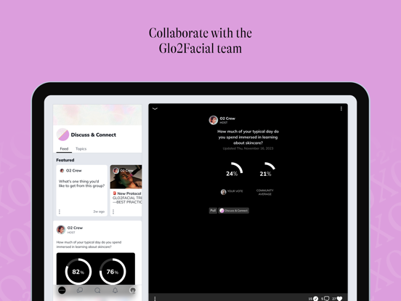Open the Discuss & Connect group avatar
The height and width of the screenshot is (301, 401).
(x=62, y=135)
